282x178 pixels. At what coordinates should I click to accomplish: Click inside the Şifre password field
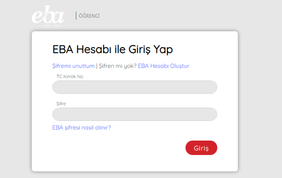135,114
